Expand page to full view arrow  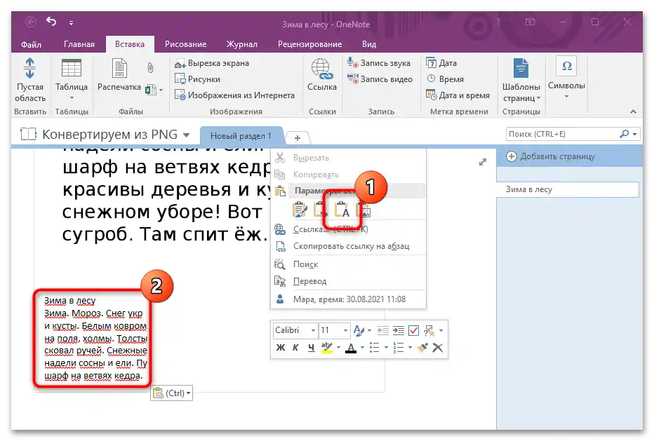483,162
